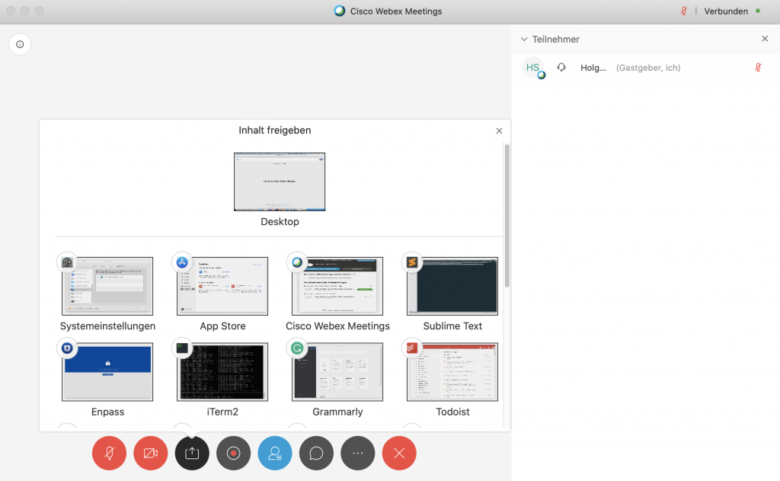780x481 pixels.
Task: Close the Inhalt freigeben dialog
Action: point(499,131)
